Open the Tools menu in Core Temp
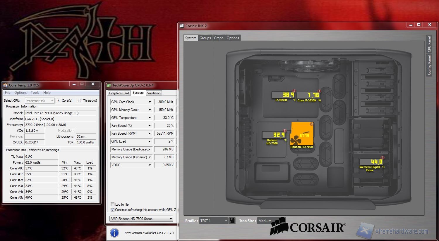Screen dimensions: 439x241 pos(35,93)
